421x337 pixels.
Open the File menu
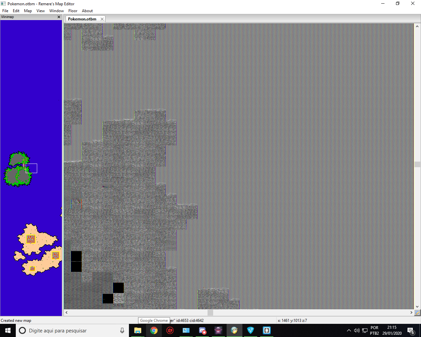pos(5,11)
